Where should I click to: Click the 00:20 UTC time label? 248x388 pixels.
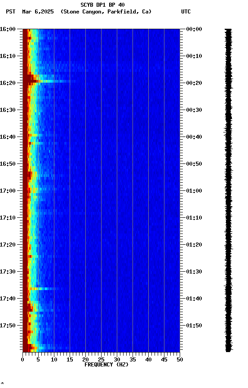194,83
